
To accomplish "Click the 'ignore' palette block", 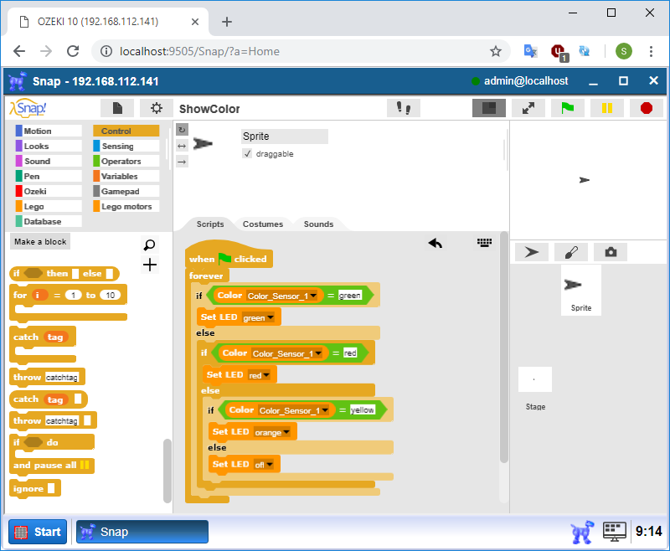I will click(35, 488).
